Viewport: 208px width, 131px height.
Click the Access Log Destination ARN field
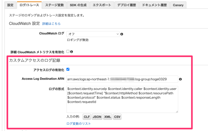tap(122, 79)
